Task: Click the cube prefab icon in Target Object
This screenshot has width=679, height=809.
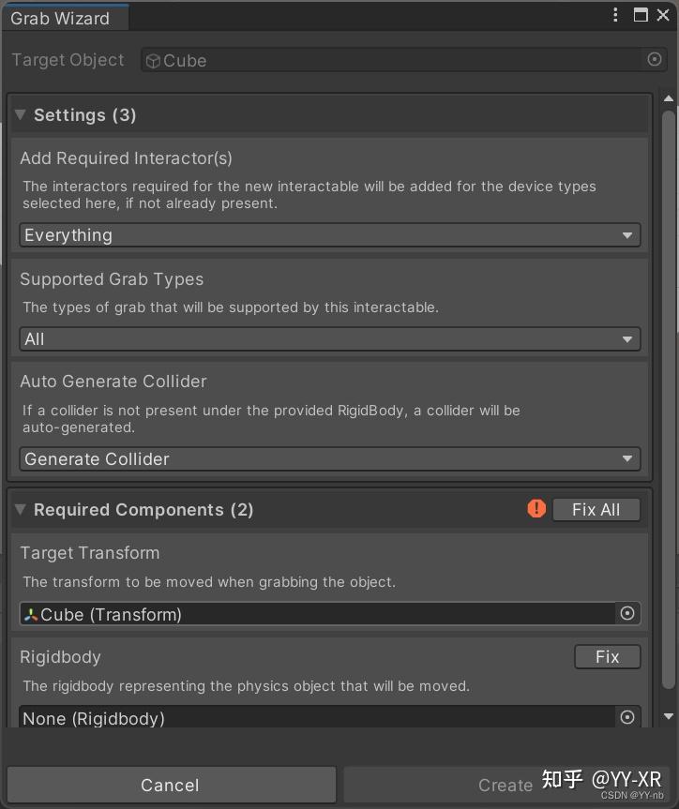Action: [x=153, y=60]
